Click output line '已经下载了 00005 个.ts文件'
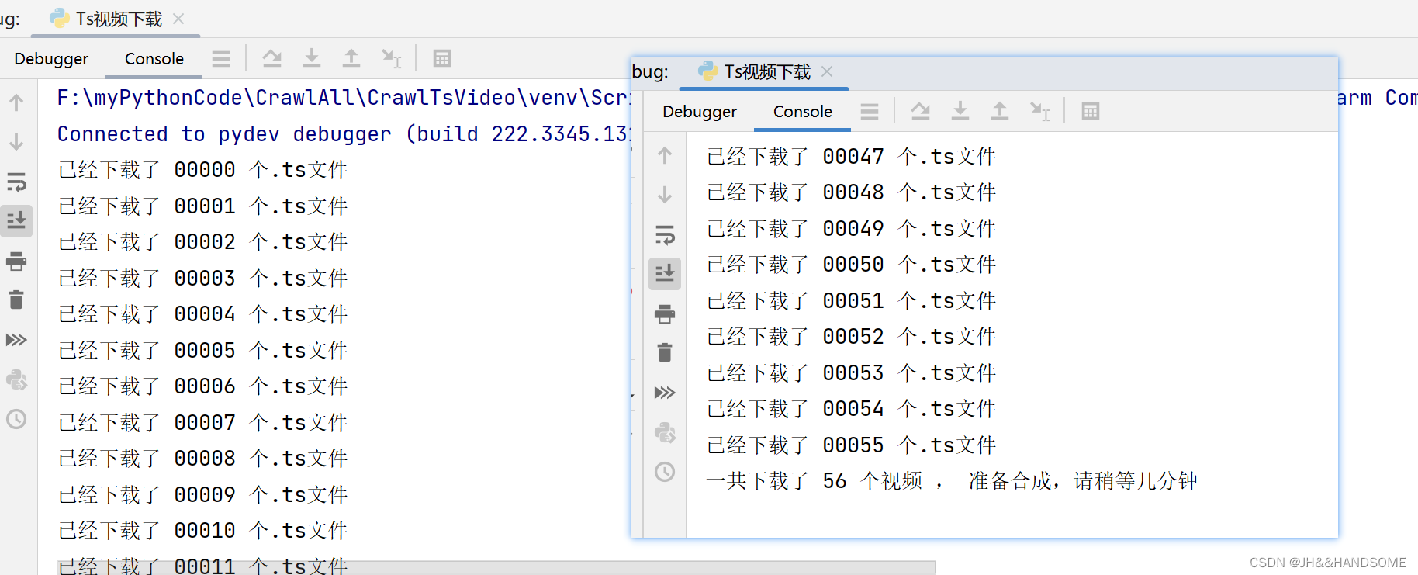 point(202,351)
